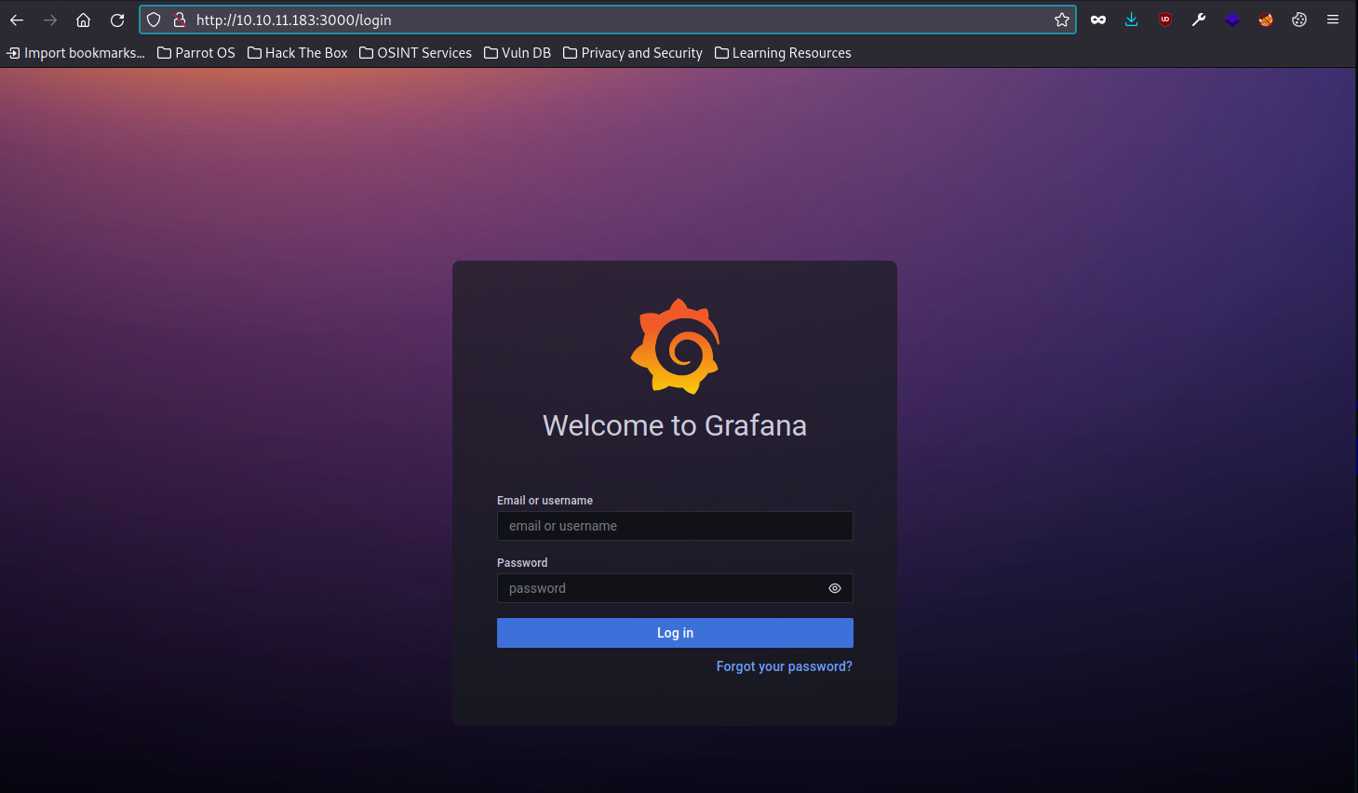Show the password with the eye icon
Image resolution: width=1358 pixels, height=793 pixels.
(x=834, y=588)
